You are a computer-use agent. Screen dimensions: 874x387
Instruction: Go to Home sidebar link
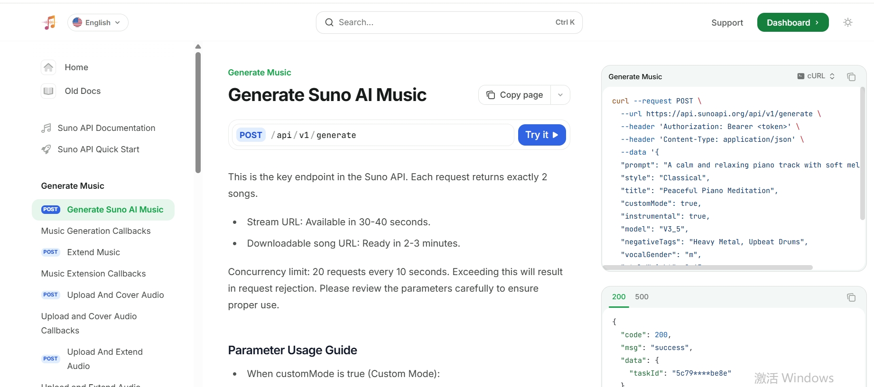(x=76, y=67)
